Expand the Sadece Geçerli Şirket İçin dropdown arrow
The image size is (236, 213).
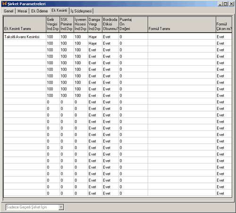click(61, 207)
